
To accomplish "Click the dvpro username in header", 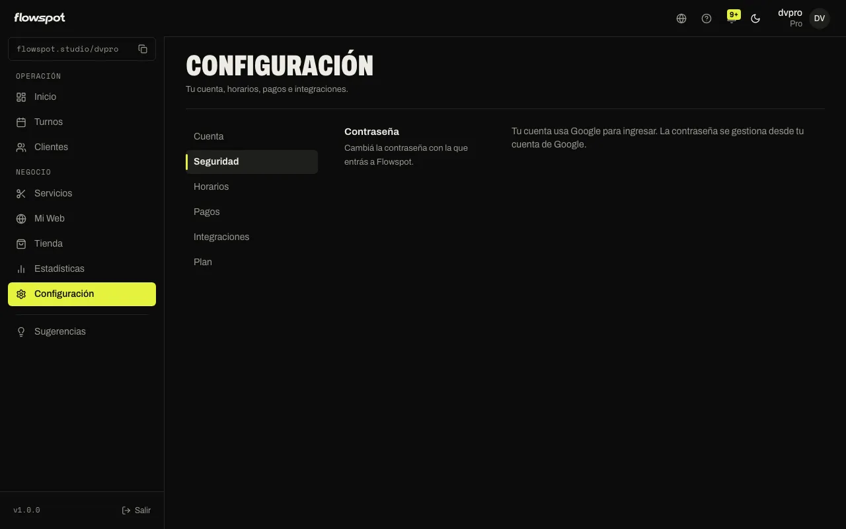I will [790, 13].
